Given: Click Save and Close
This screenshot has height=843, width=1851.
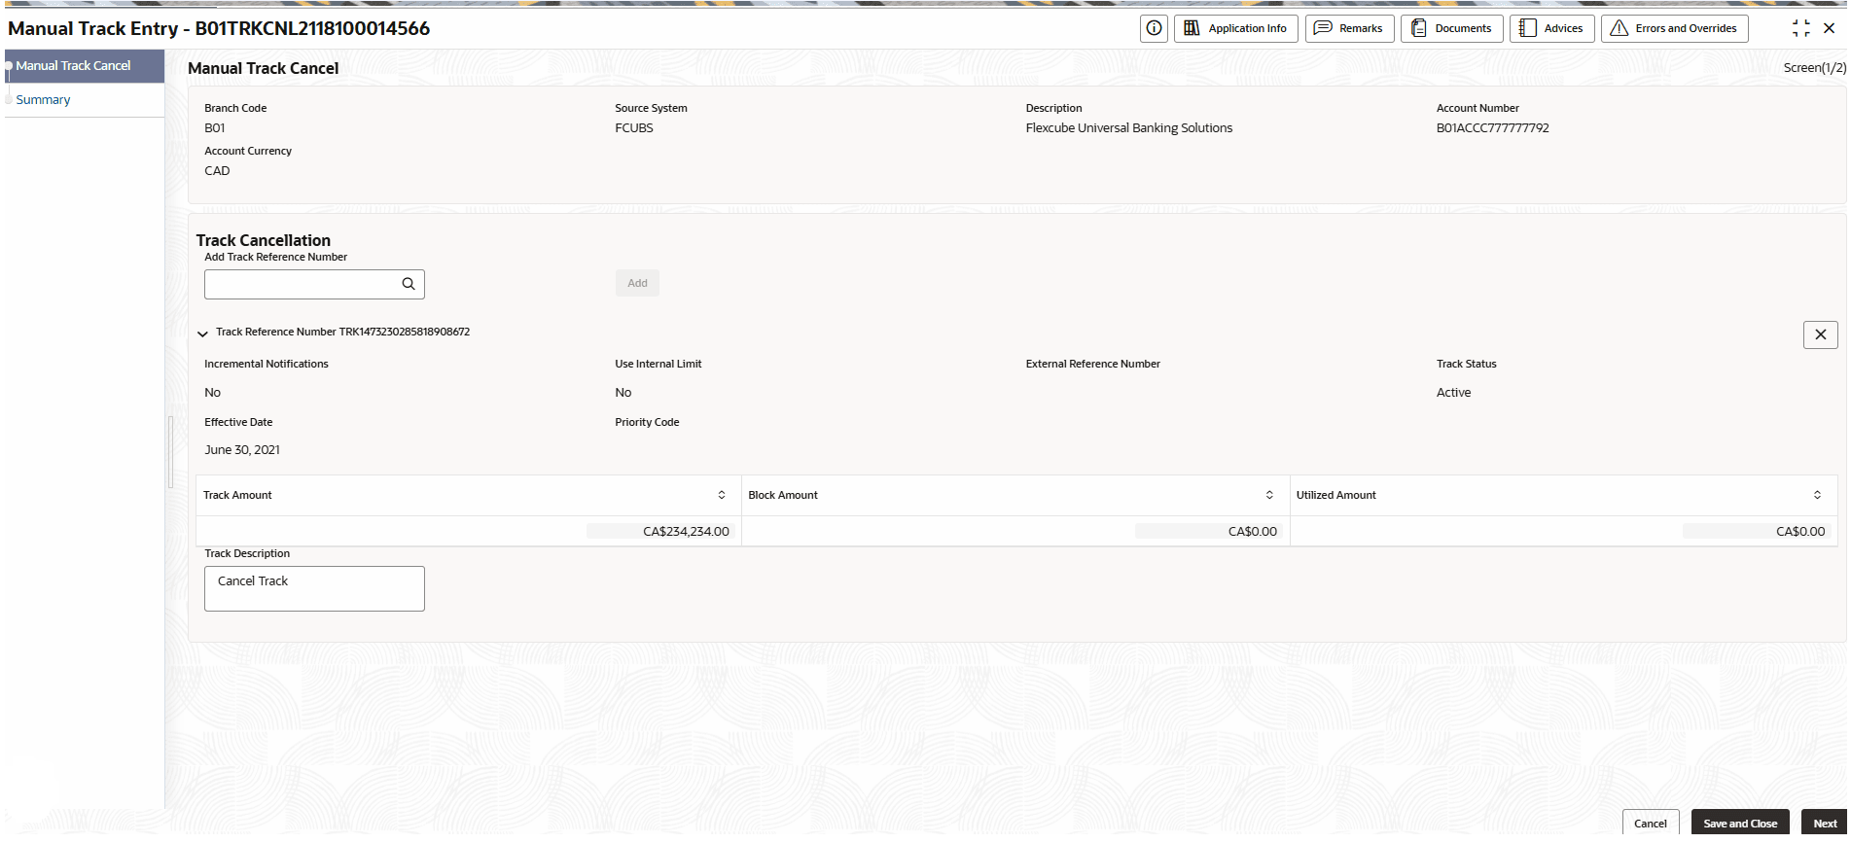Looking at the screenshot, I should pos(1739,823).
